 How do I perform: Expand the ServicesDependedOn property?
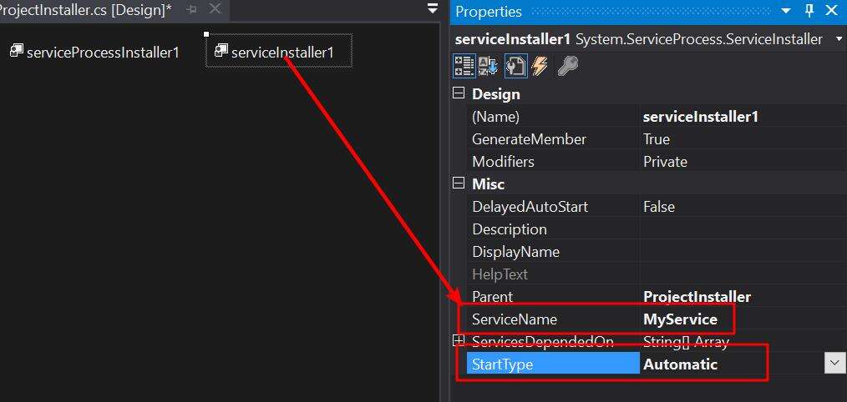coord(458,340)
